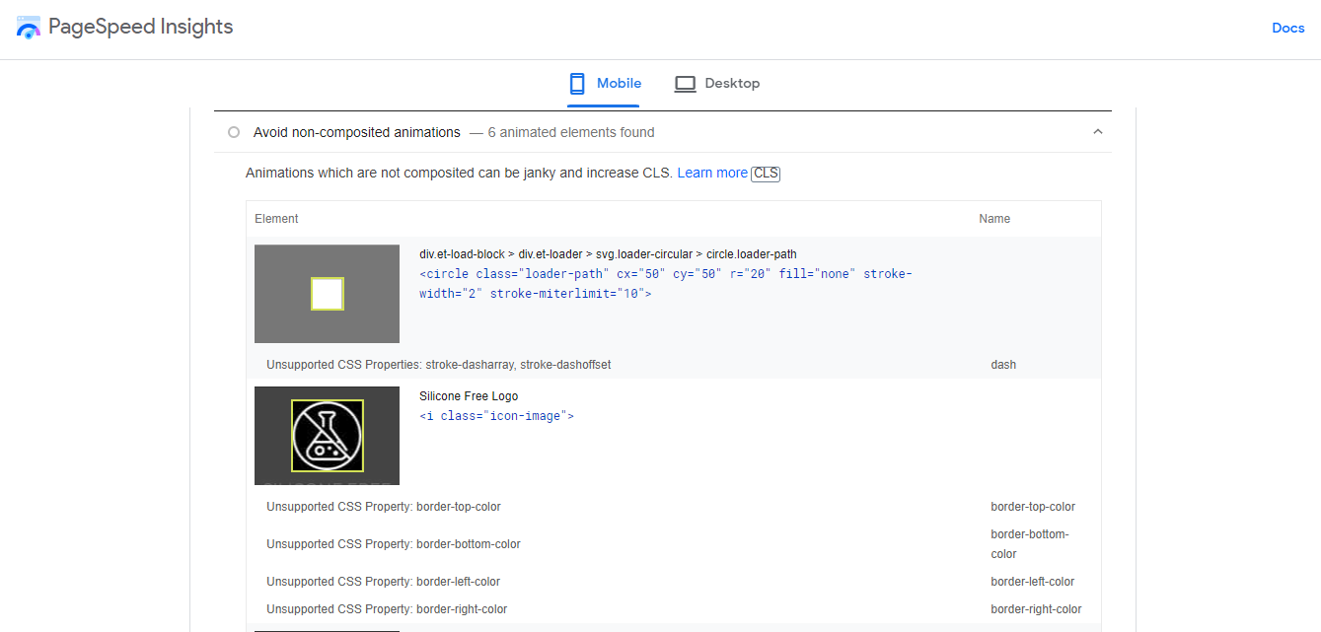Collapse the non-composited animations audit chevron
This screenshot has width=1321, height=632.
click(x=1097, y=132)
